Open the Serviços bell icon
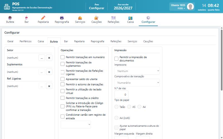This screenshot has width=223, height=139. [80, 18]
